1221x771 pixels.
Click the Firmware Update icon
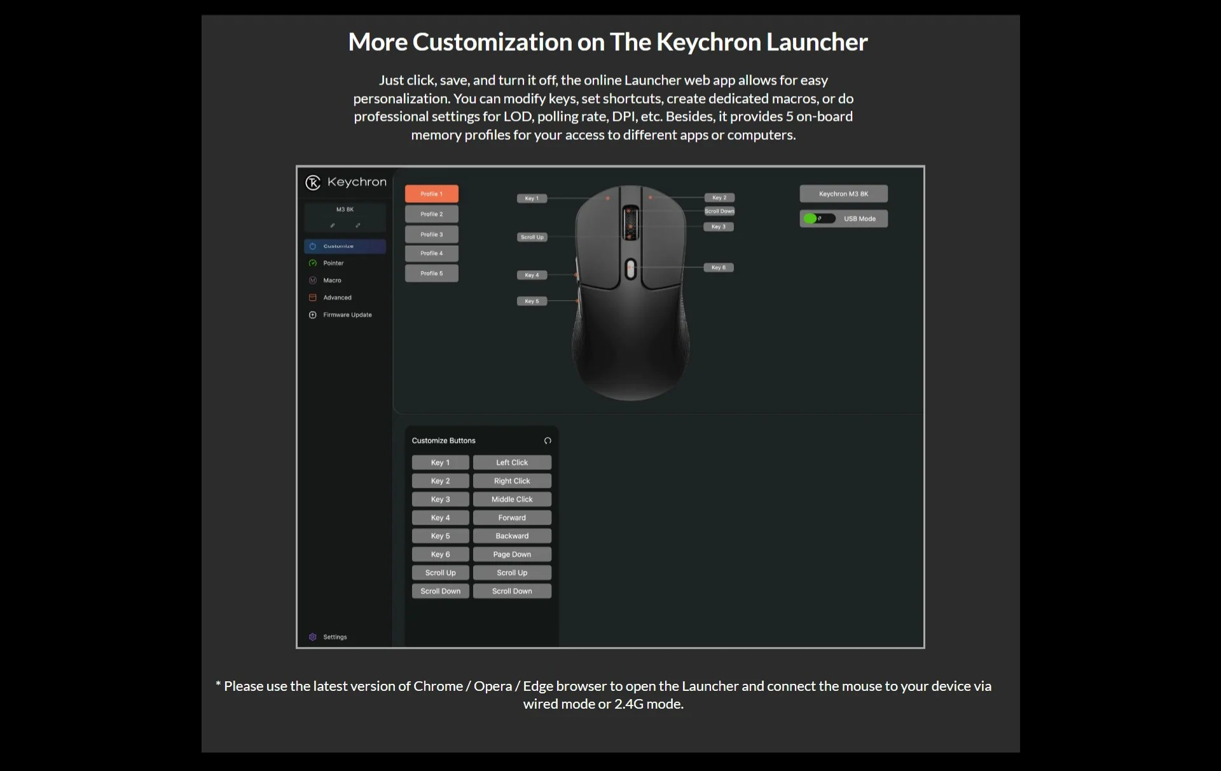(x=312, y=315)
